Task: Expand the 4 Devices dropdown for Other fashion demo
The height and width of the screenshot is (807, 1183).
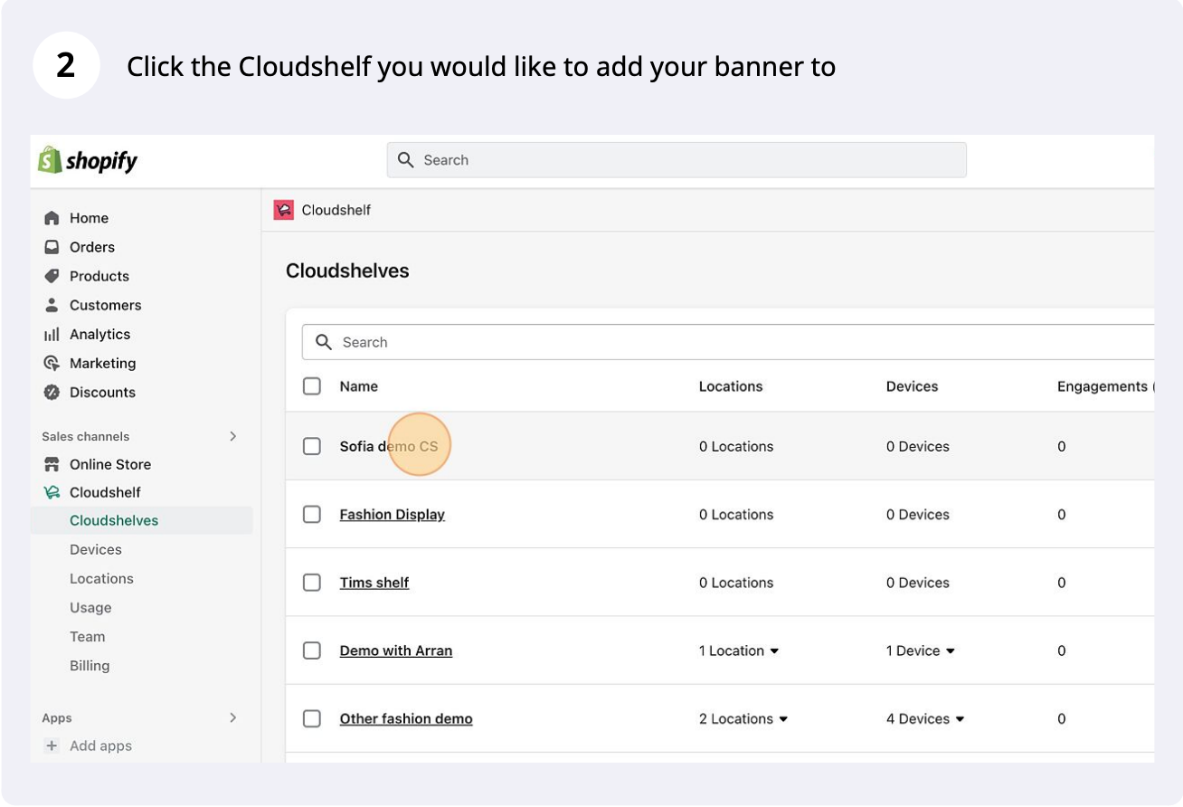Action: [925, 718]
